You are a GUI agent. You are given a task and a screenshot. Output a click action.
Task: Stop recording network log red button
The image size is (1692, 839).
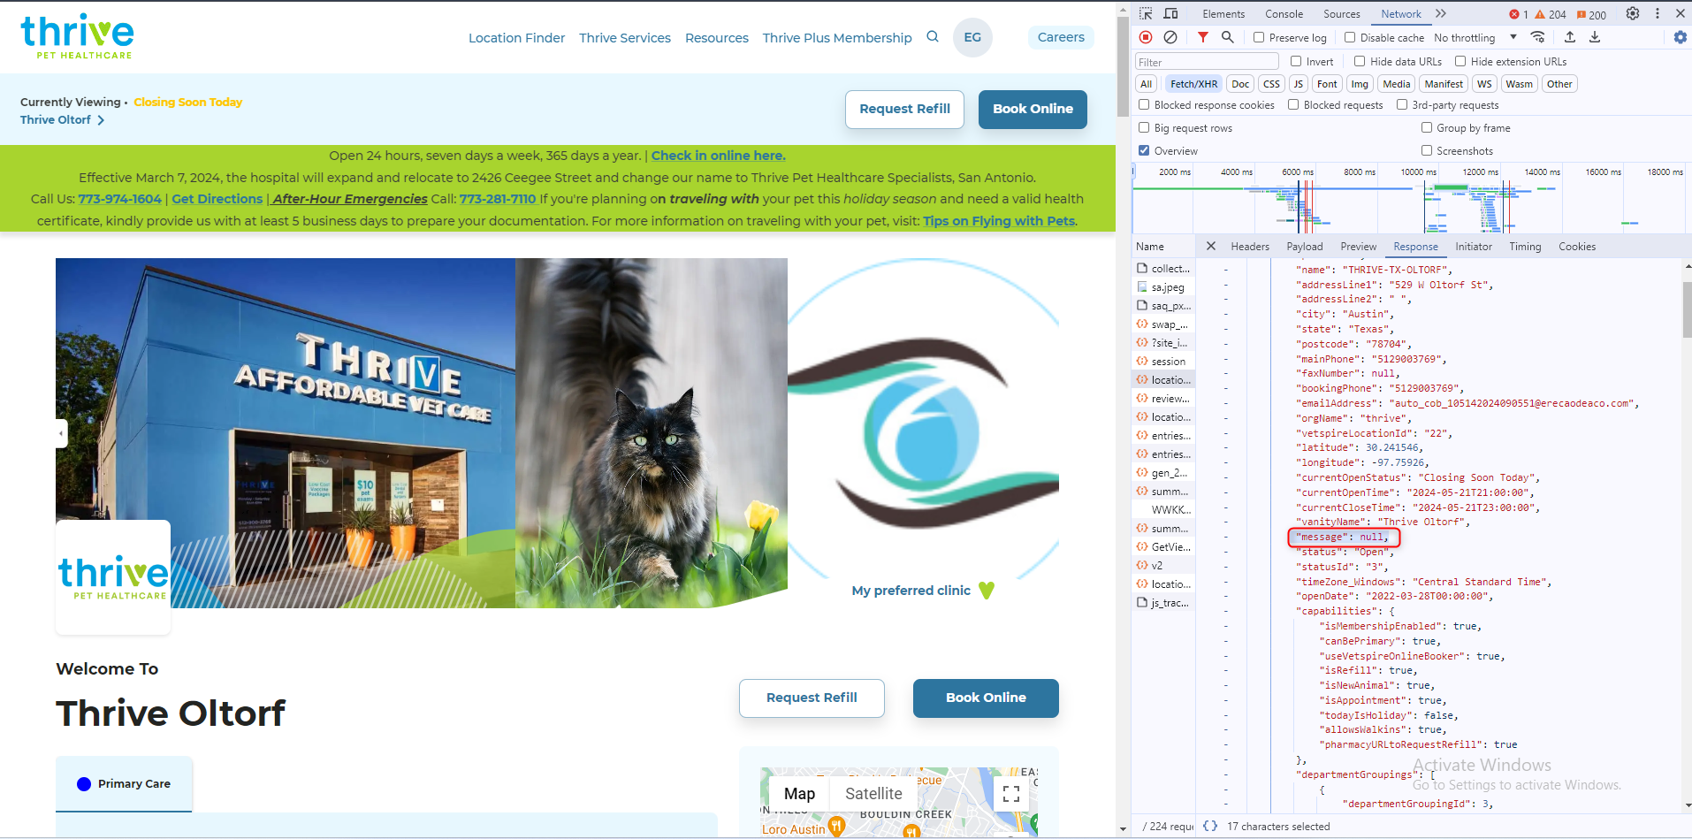pos(1146,37)
